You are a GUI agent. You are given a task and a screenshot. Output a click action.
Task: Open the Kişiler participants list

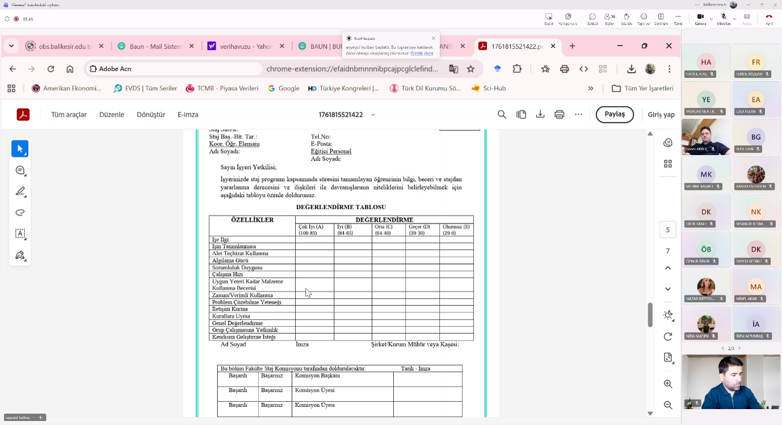click(610, 19)
